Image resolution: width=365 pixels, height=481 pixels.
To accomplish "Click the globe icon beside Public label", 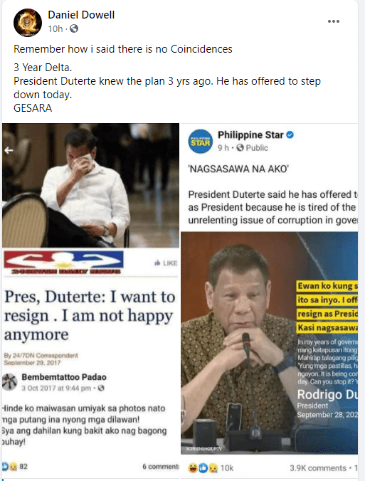I will point(240,148).
